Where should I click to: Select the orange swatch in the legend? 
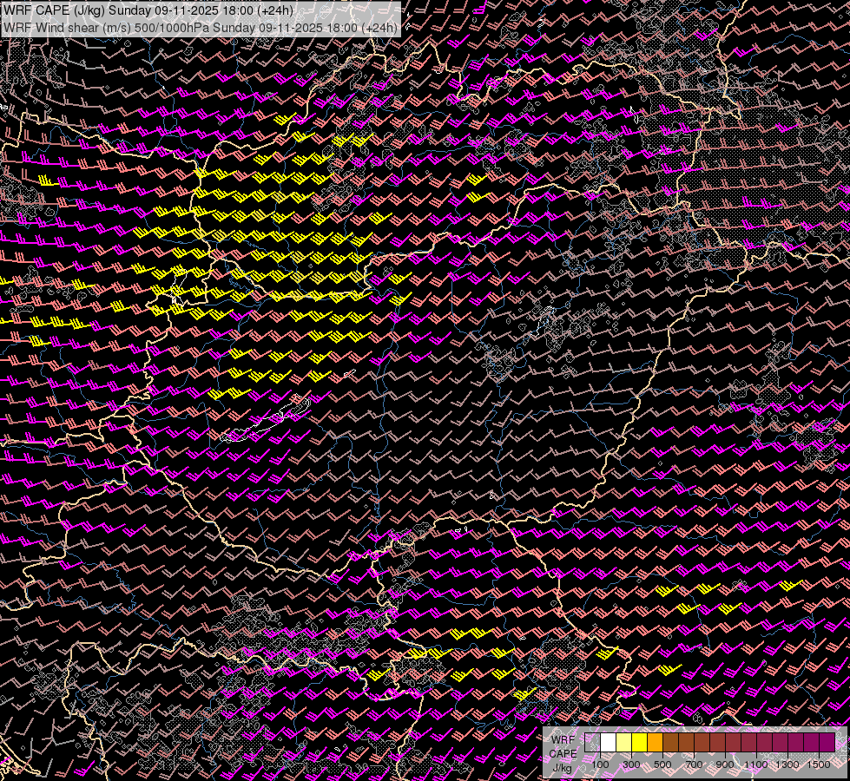pos(656,743)
